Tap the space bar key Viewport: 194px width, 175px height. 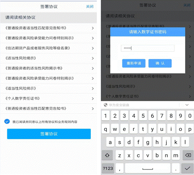click(x=148, y=168)
